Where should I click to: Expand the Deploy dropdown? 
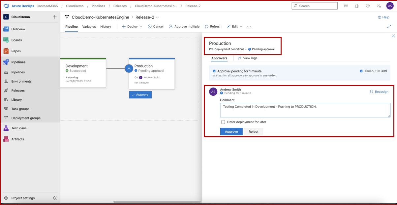click(140, 26)
